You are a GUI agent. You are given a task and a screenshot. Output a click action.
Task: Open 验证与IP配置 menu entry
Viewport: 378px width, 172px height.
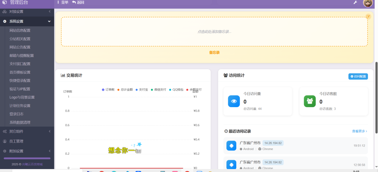click(20, 89)
